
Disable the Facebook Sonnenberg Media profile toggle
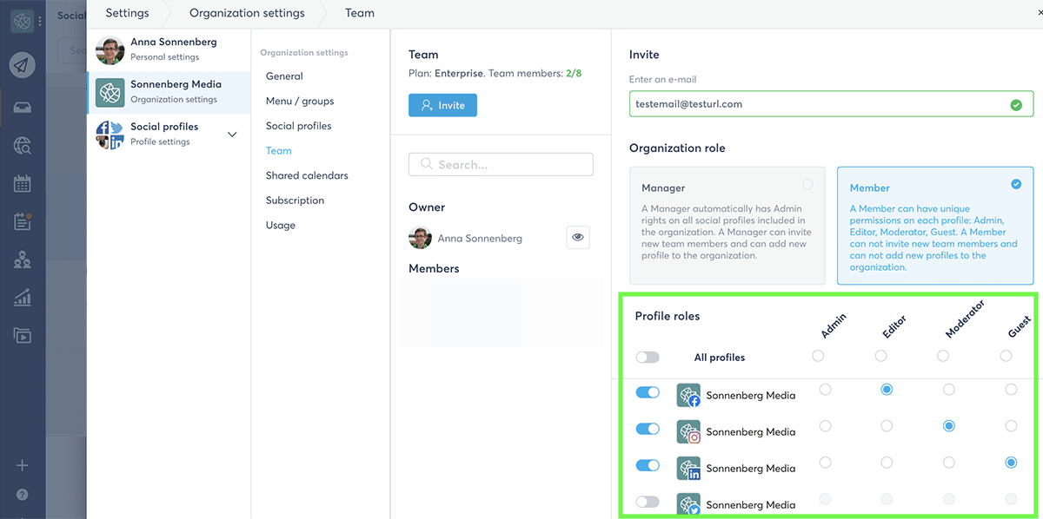pyautogui.click(x=648, y=392)
